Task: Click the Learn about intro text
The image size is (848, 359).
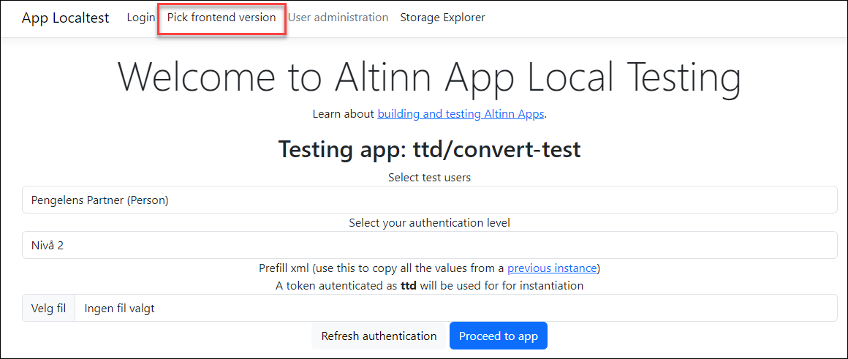Action: tap(344, 114)
